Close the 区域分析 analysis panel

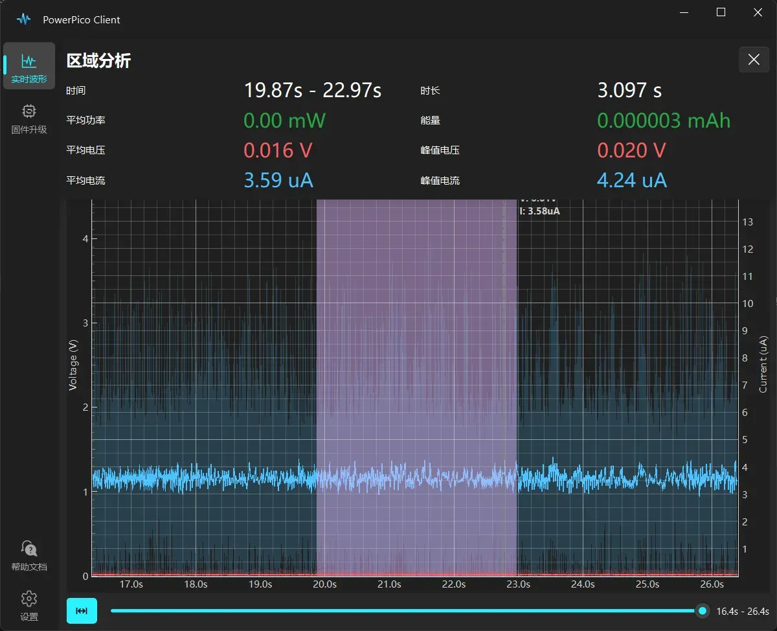[754, 59]
